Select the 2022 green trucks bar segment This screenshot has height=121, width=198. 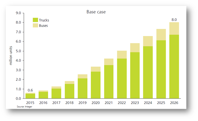coord(122,78)
